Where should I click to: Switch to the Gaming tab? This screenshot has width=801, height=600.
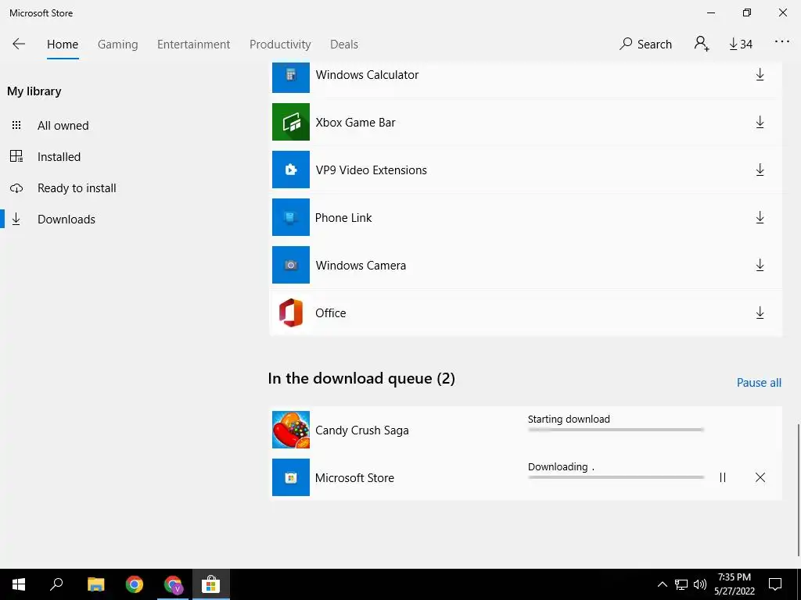click(118, 45)
